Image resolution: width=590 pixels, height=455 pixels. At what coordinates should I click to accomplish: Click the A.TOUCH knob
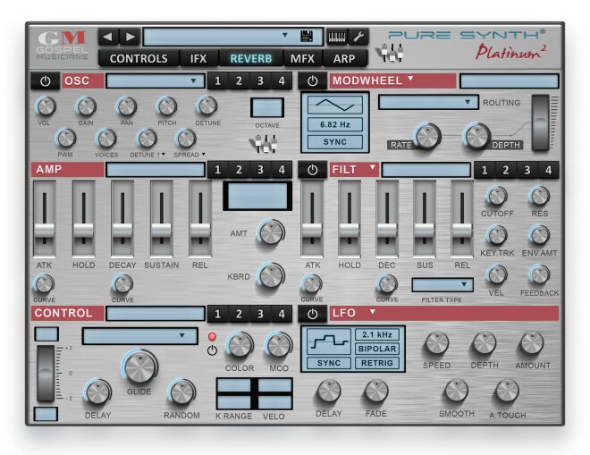tap(507, 391)
